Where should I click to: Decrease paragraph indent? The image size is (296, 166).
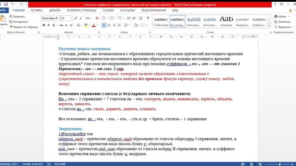coord(129,18)
